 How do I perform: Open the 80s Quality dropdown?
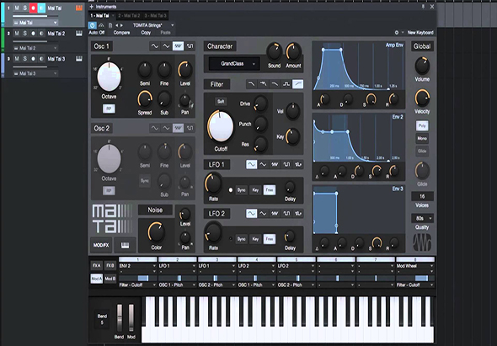422,218
